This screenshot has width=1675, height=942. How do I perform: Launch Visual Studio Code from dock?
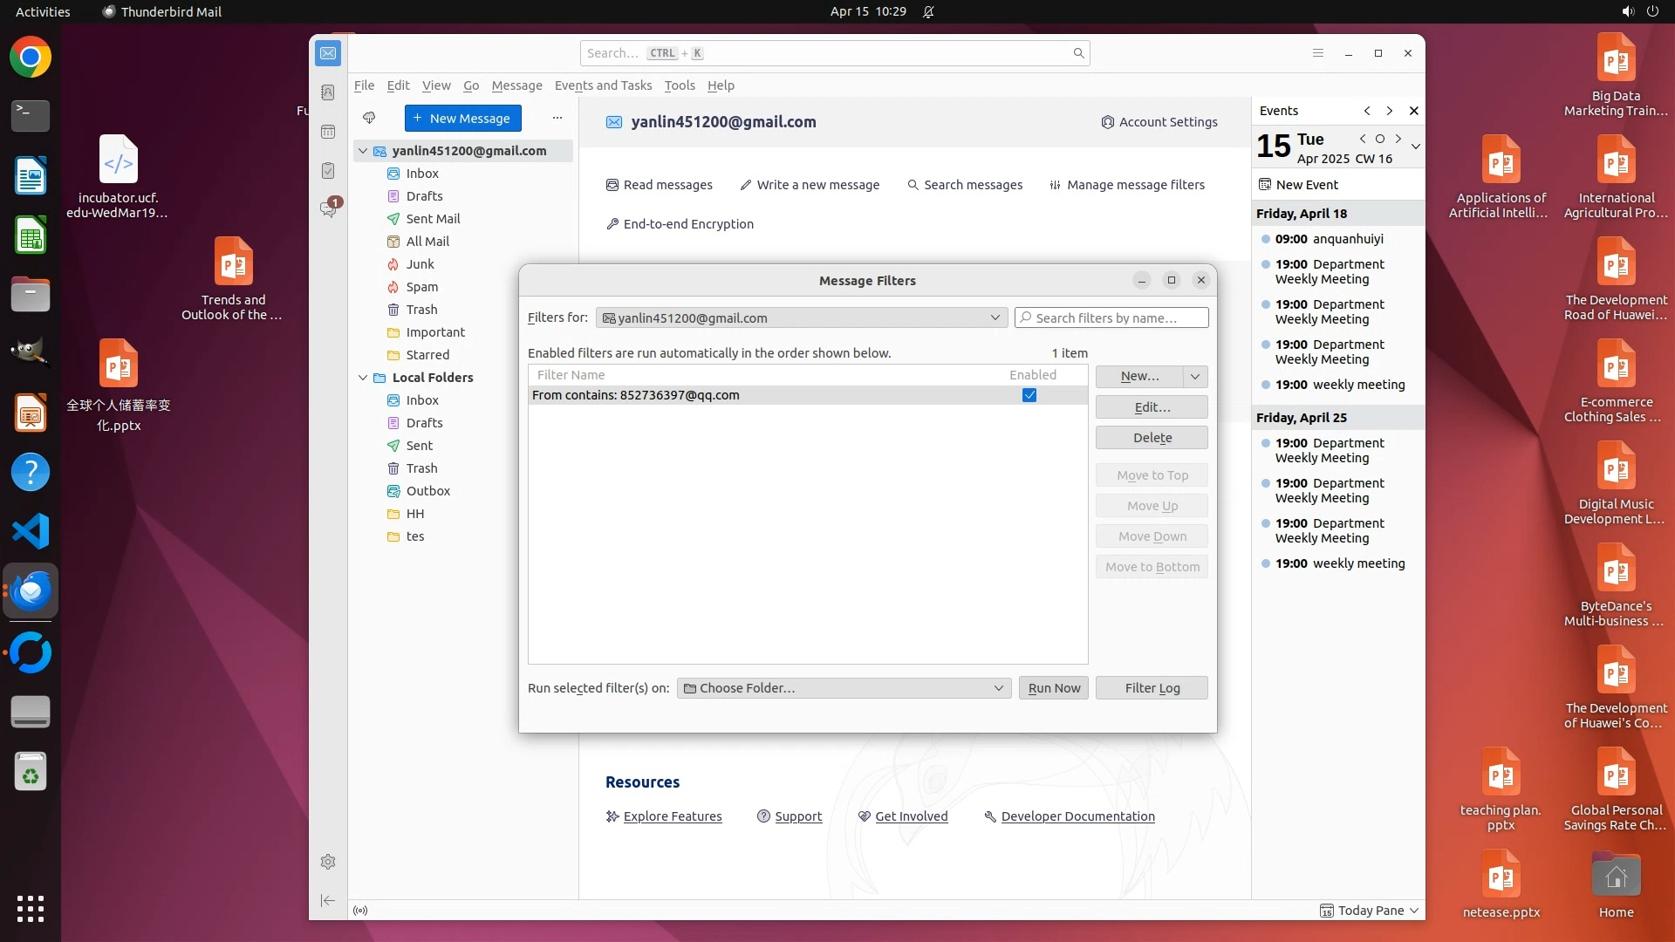pyautogui.click(x=31, y=531)
